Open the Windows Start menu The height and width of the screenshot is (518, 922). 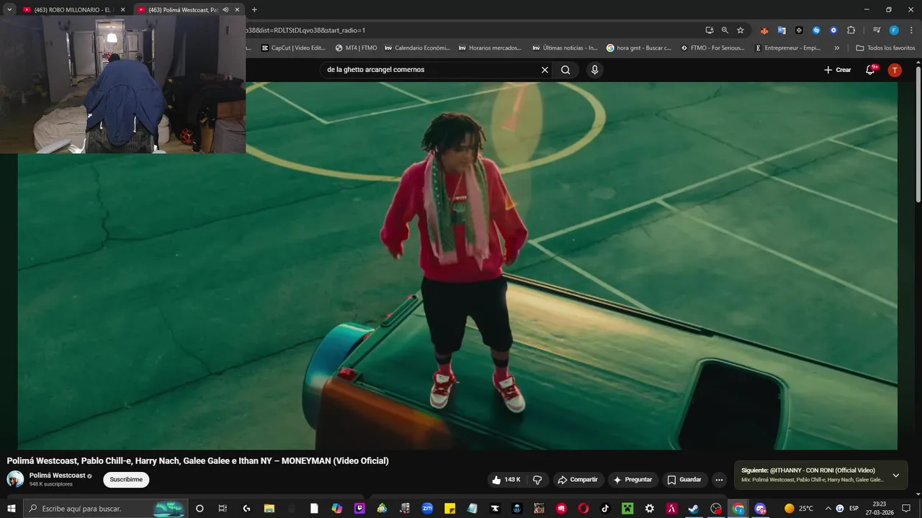12,509
